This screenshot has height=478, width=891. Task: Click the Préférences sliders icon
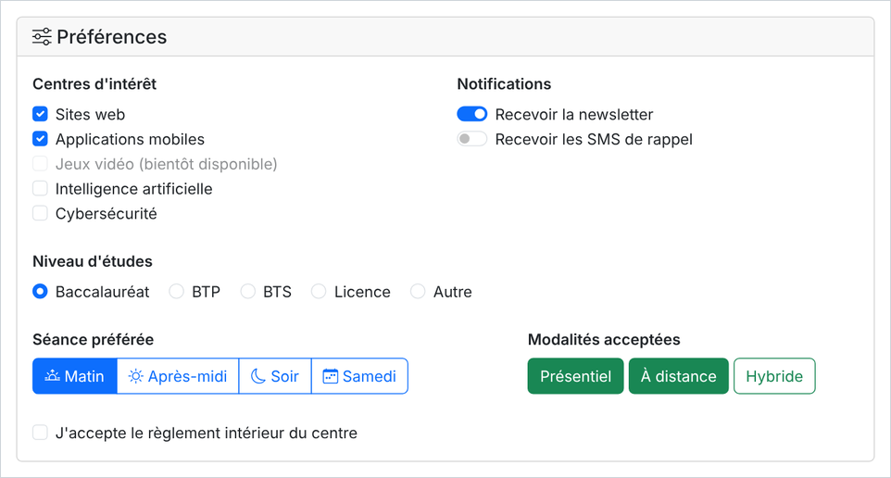point(42,36)
